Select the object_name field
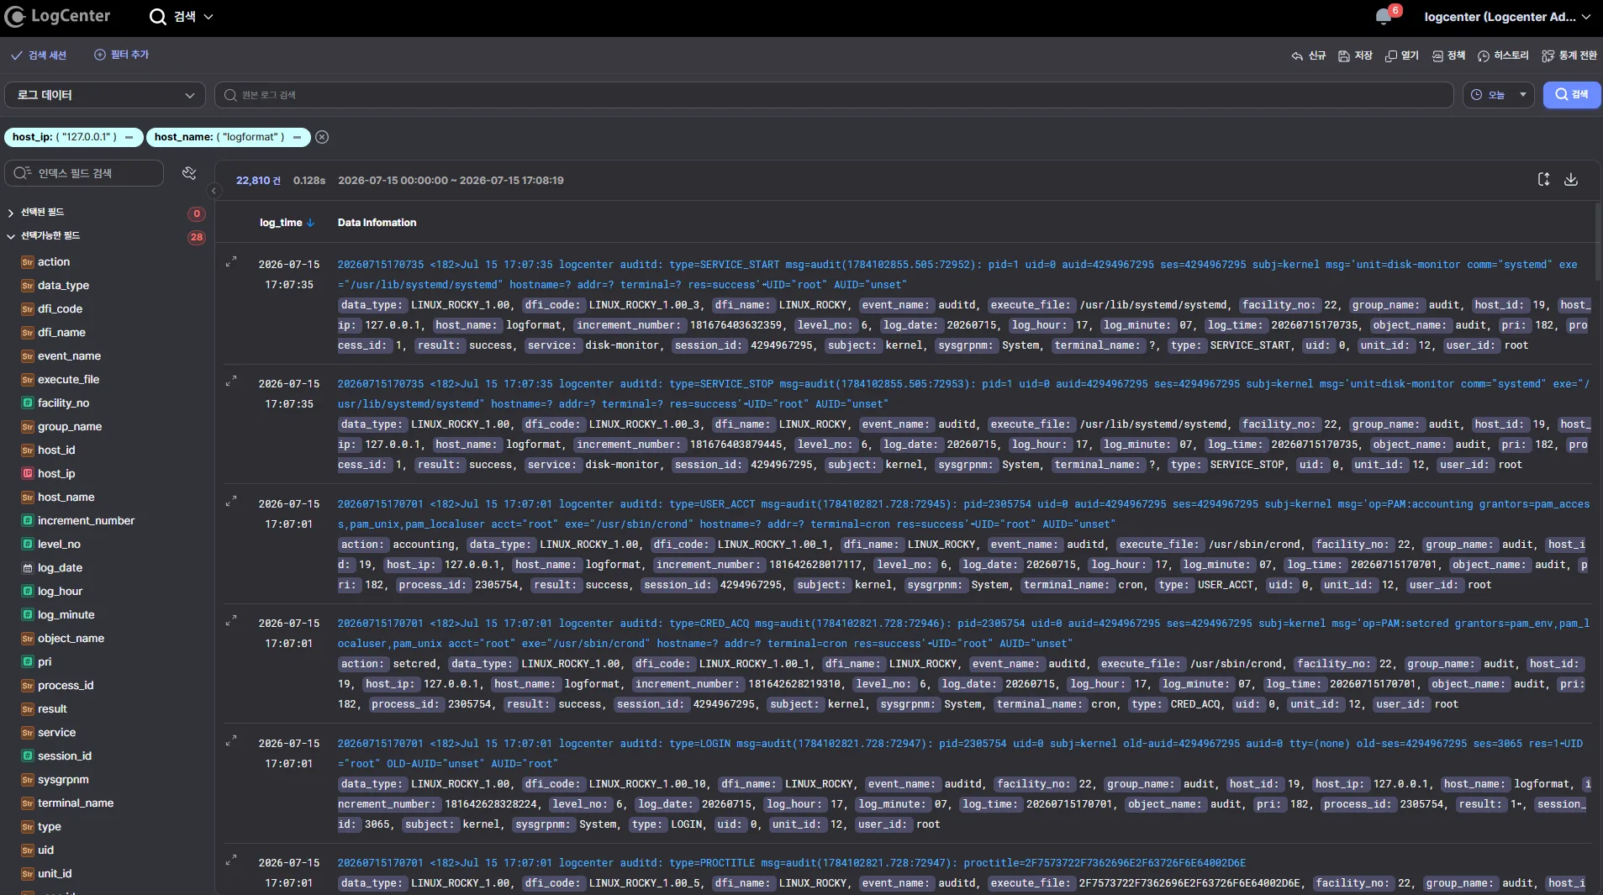Image resolution: width=1603 pixels, height=895 pixels. click(x=71, y=639)
